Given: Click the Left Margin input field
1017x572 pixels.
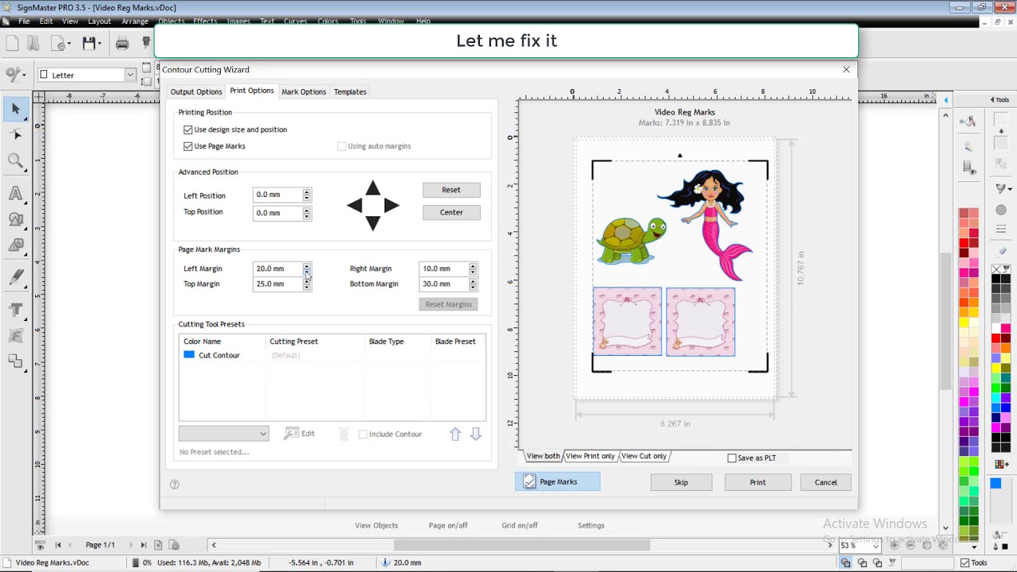Looking at the screenshot, I should (277, 269).
